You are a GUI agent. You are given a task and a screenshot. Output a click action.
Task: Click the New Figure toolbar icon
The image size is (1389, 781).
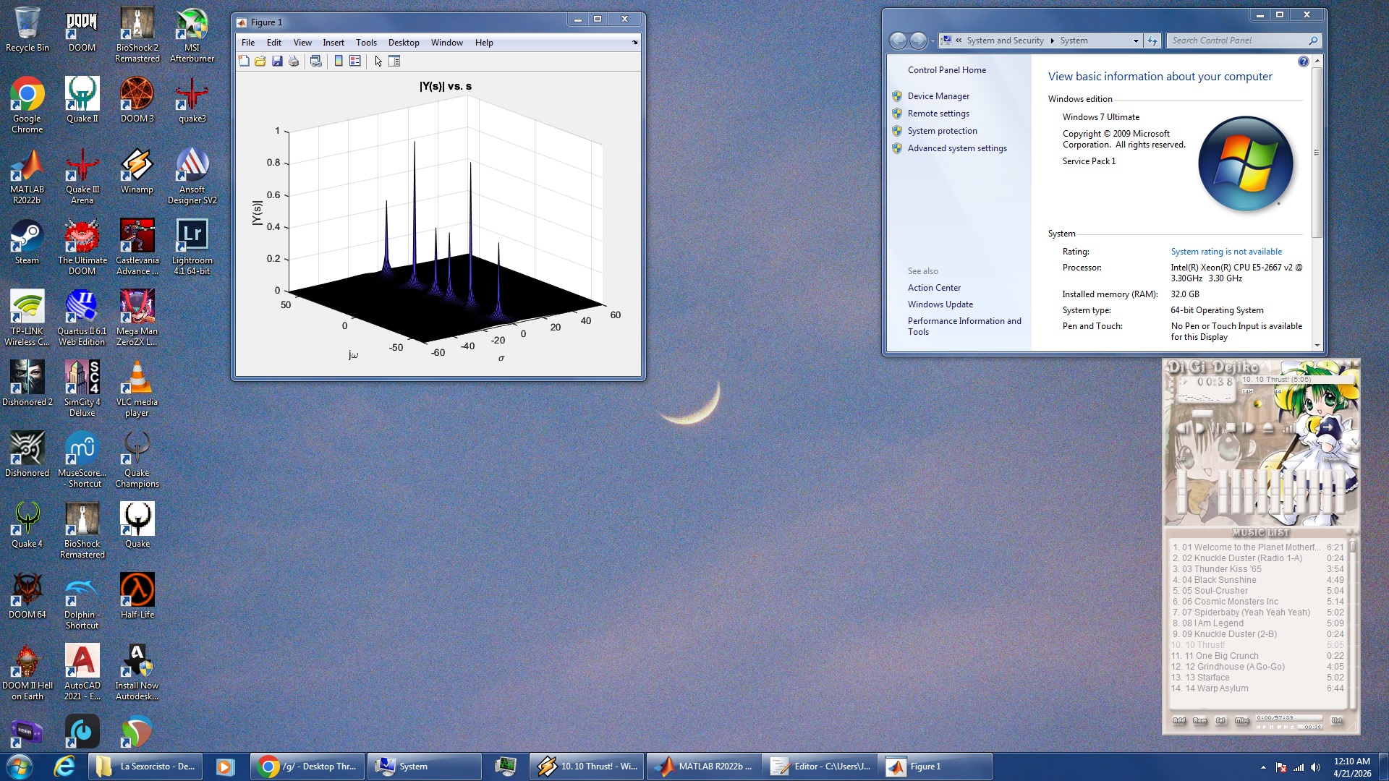[x=244, y=61]
